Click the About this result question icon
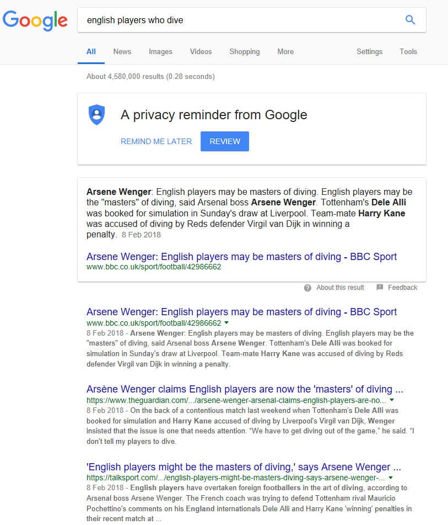448x525 pixels. point(307,288)
